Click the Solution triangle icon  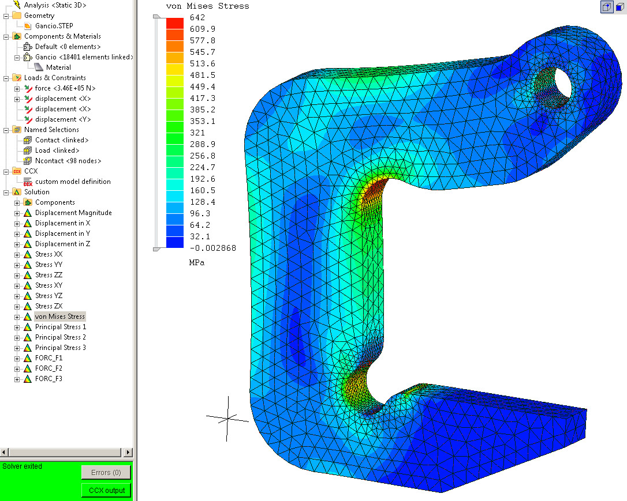[17, 192]
